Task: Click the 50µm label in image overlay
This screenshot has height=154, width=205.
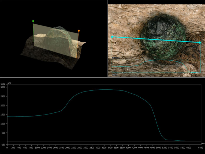Action: point(115,75)
